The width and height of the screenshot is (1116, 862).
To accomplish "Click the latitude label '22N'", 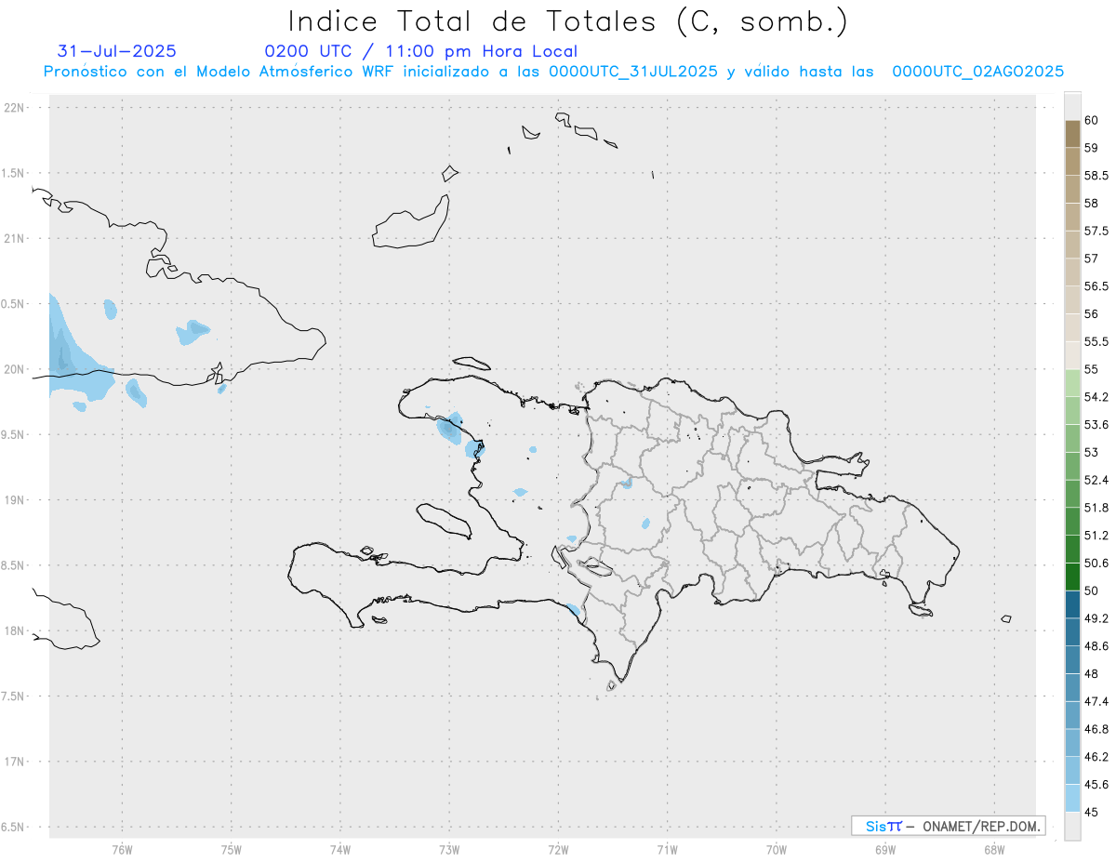I will [x=14, y=108].
